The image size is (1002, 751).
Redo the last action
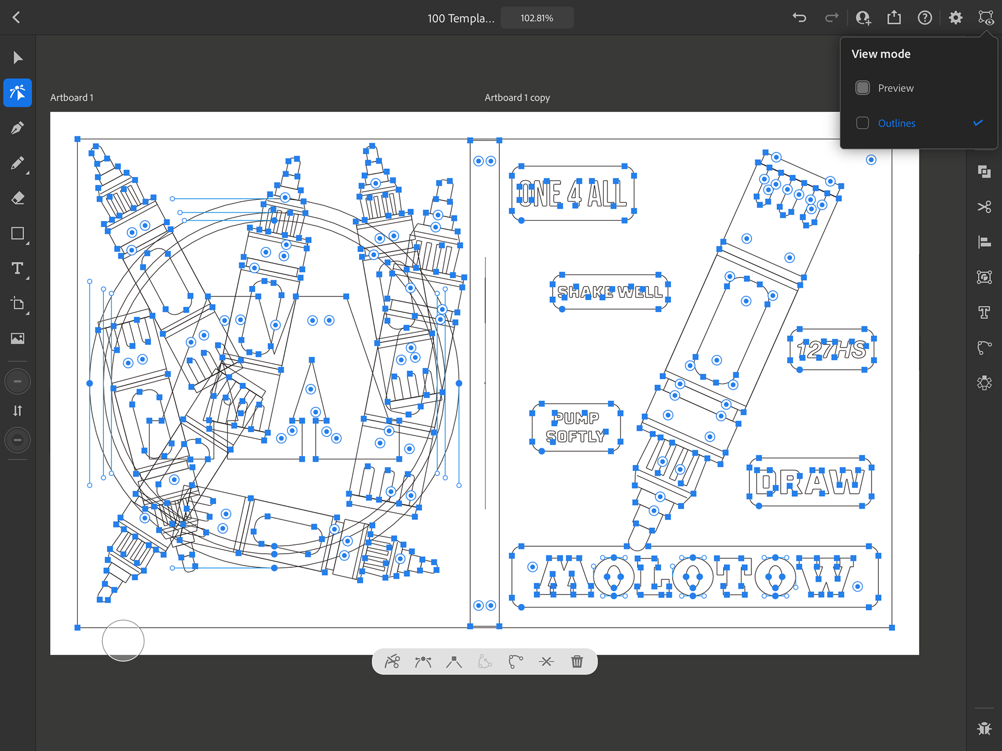pos(831,18)
